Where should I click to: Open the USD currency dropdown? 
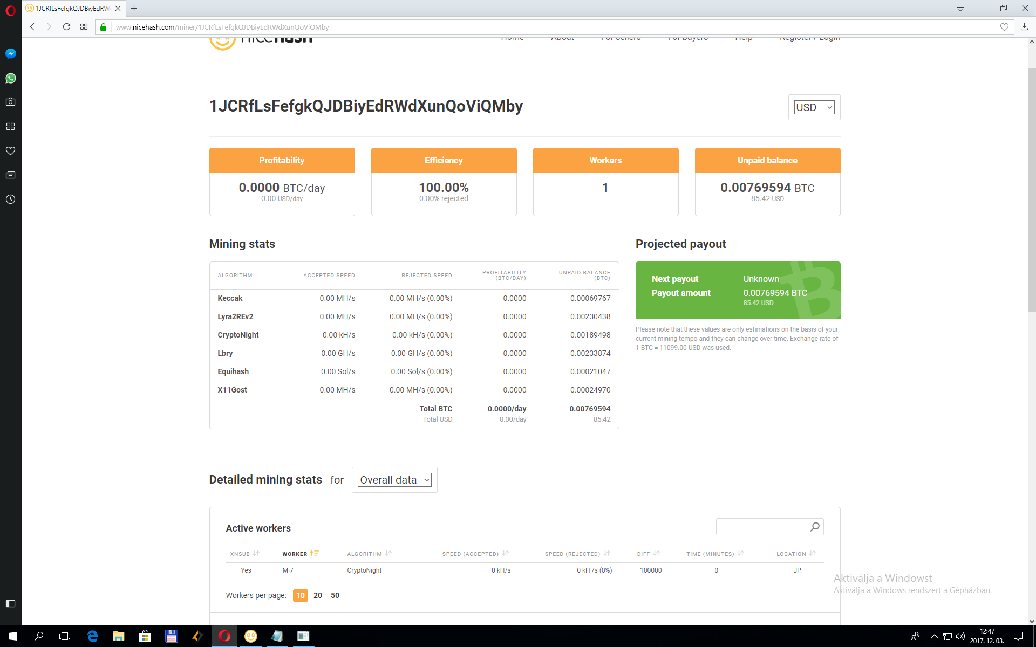tap(814, 107)
